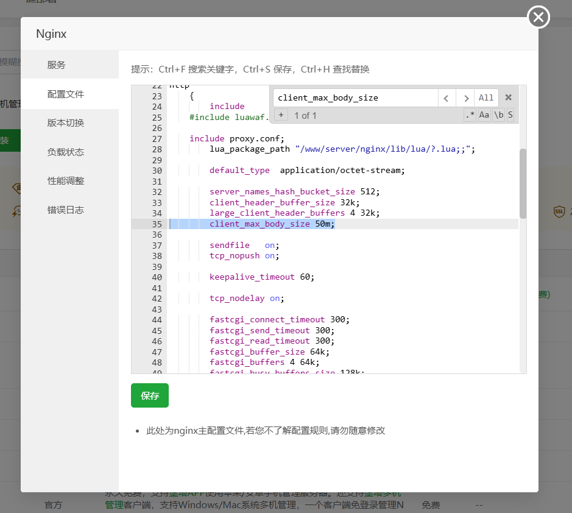This screenshot has height=513, width=572.
Task: Click the keepalive_timeout 60 line
Action: click(x=261, y=277)
